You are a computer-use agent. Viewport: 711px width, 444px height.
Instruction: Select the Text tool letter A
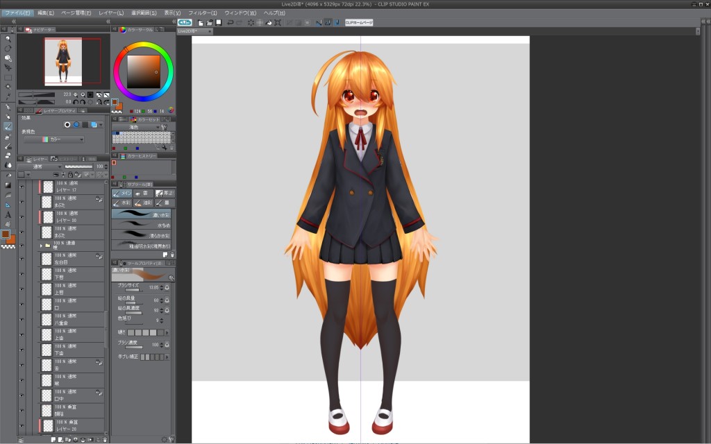(x=8, y=214)
